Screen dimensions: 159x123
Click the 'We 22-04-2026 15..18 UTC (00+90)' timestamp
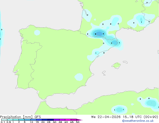click(x=125, y=117)
